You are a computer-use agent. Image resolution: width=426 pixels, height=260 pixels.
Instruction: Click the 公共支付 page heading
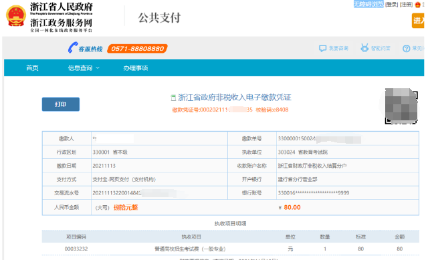pos(159,18)
